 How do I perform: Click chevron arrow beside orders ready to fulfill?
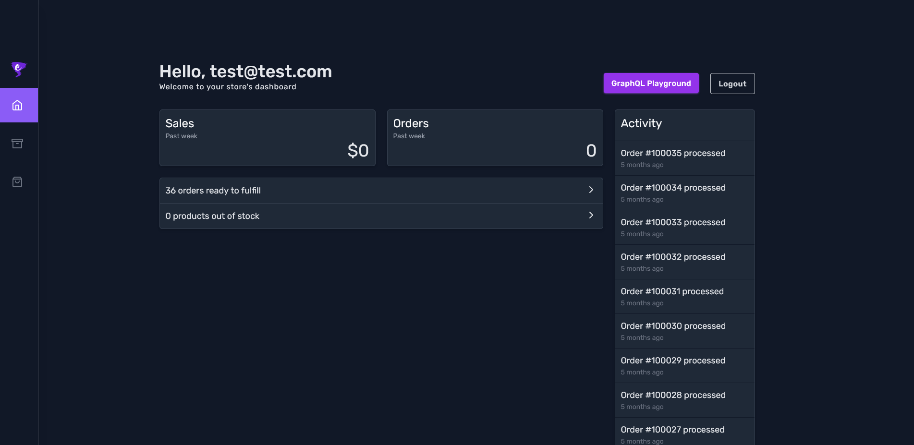[x=591, y=190]
